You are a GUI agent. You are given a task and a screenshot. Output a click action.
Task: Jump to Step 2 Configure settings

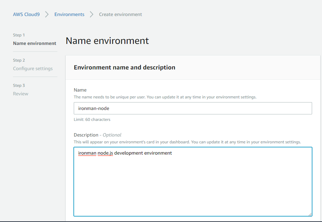click(x=33, y=68)
